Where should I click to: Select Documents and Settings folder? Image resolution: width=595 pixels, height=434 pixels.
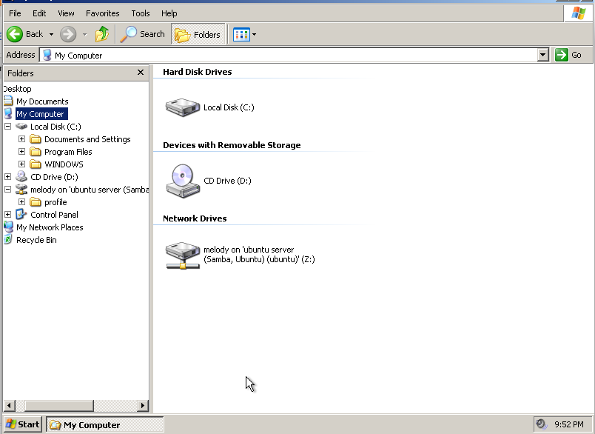[87, 139]
